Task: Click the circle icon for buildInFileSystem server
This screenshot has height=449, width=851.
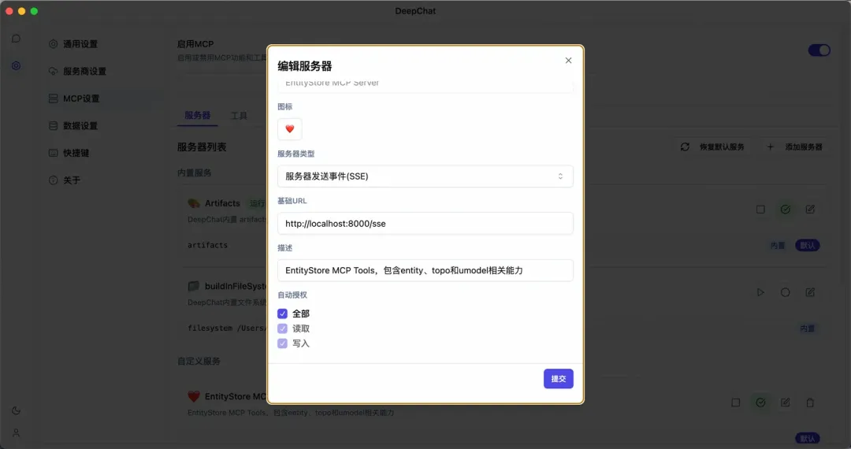Action: (x=786, y=292)
